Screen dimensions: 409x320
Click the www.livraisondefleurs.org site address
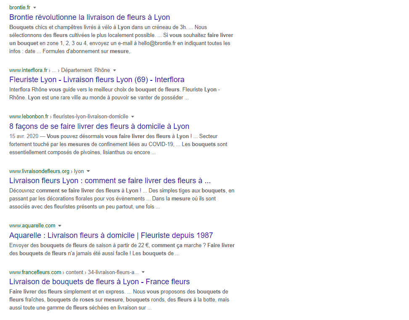pos(40,171)
